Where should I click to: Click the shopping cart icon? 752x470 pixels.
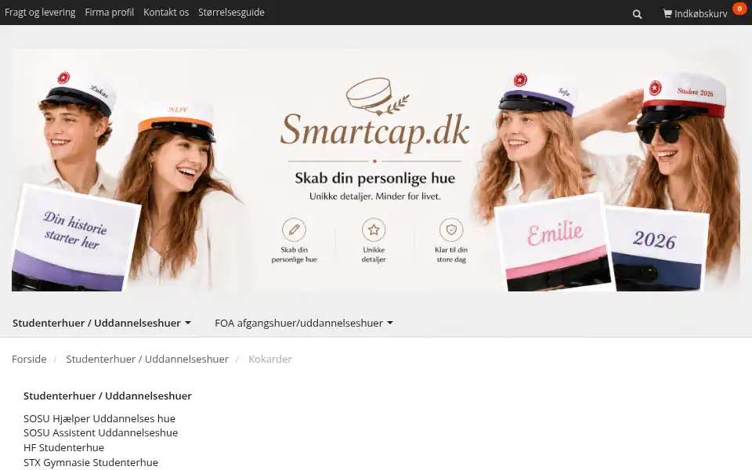click(x=667, y=13)
